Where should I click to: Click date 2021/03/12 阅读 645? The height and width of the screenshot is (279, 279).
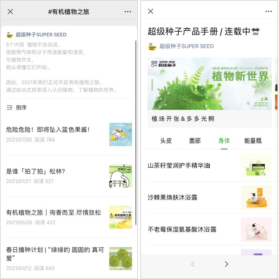click(x=31, y=268)
